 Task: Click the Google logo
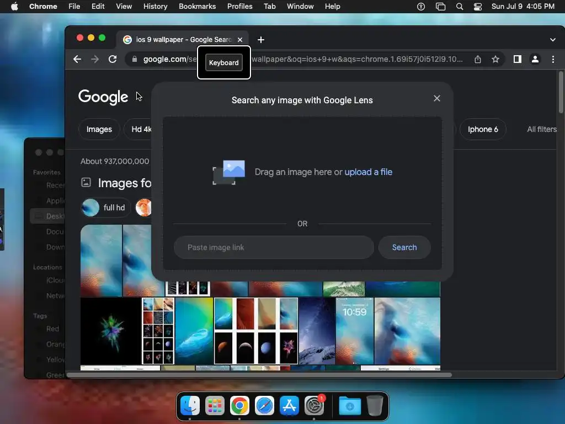(x=103, y=97)
